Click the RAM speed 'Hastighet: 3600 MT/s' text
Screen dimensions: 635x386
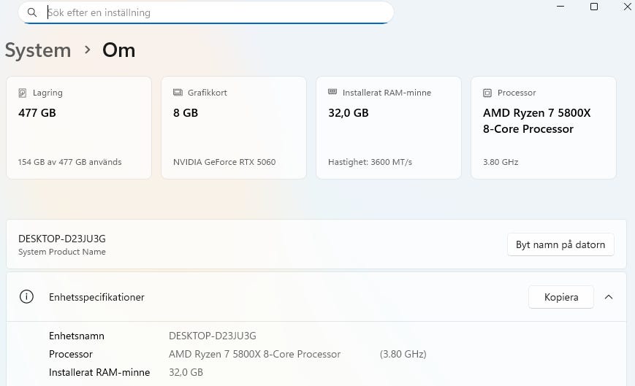(x=370, y=162)
